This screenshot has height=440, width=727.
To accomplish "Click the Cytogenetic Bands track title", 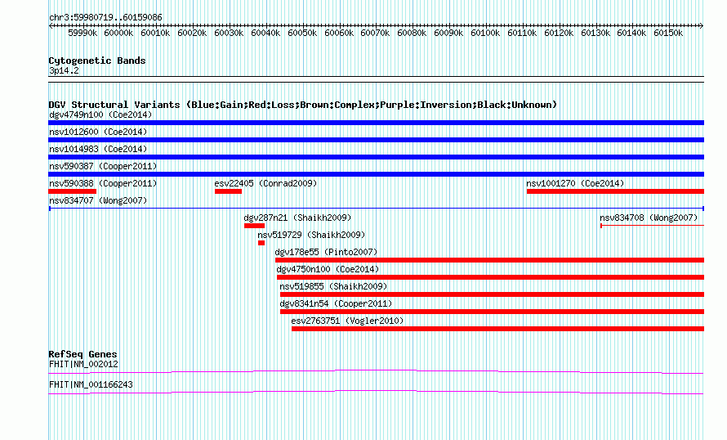I will (97, 61).
